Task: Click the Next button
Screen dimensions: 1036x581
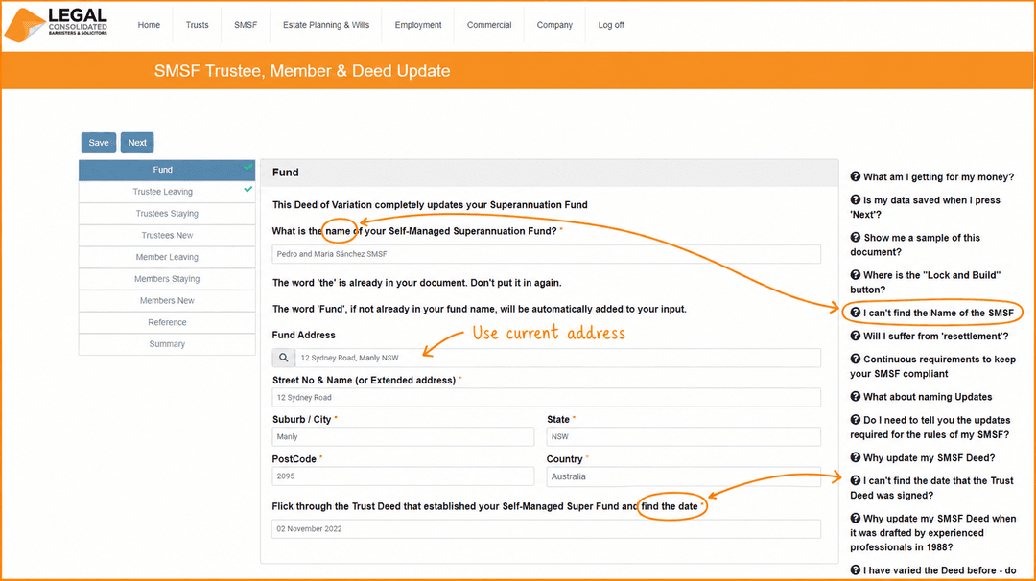Action: (x=137, y=143)
